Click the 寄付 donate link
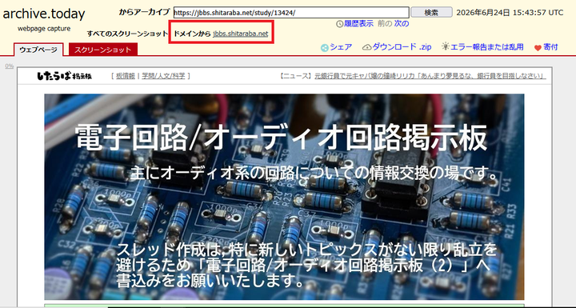 (x=550, y=47)
